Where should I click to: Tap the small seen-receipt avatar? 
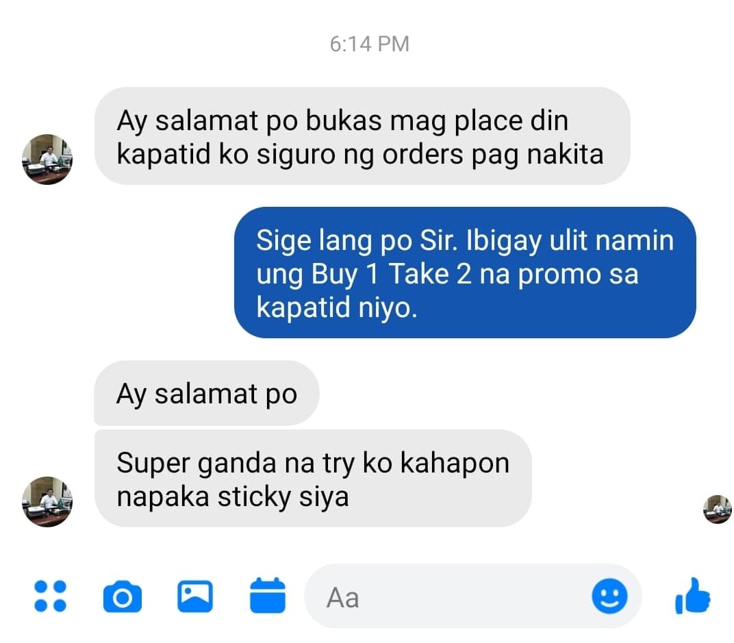(718, 509)
